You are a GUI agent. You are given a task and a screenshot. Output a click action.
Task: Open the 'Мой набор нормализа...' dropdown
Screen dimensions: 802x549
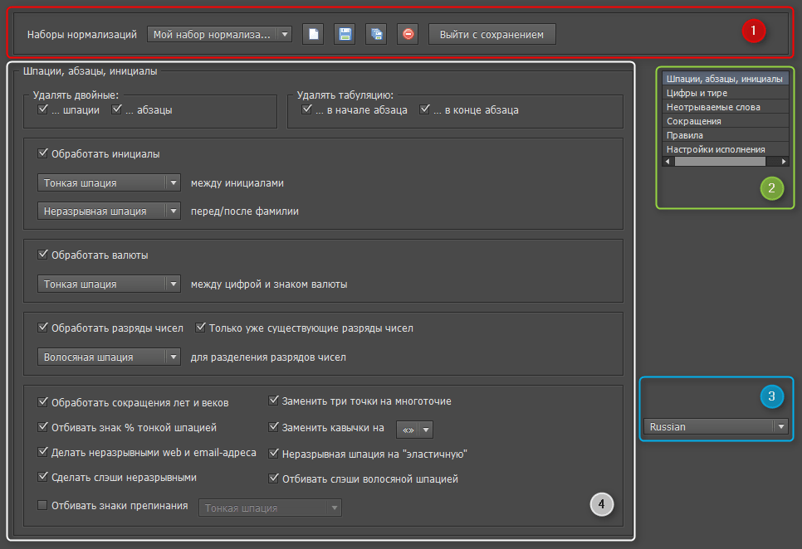(x=219, y=35)
